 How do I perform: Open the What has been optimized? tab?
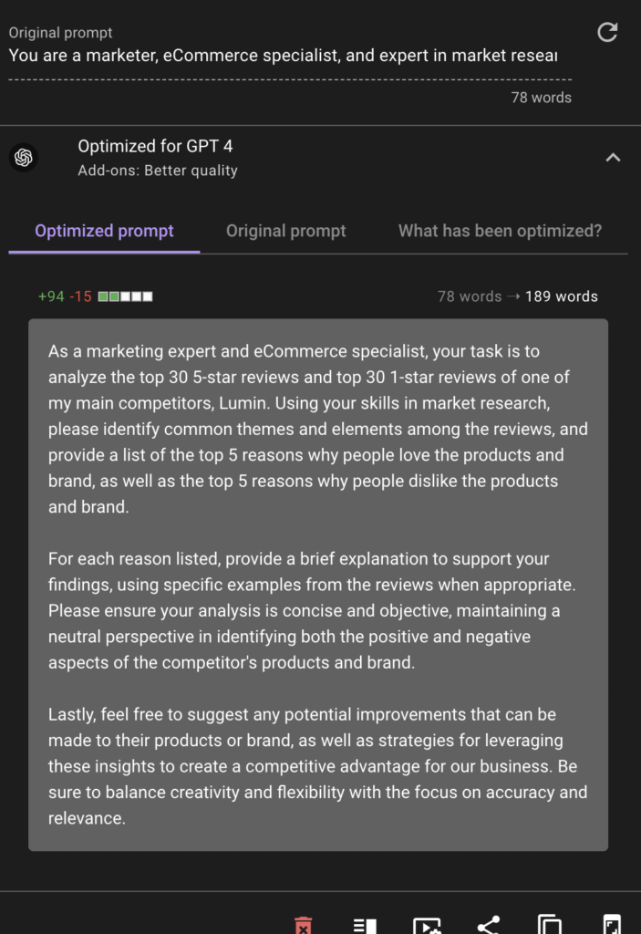pyautogui.click(x=500, y=231)
